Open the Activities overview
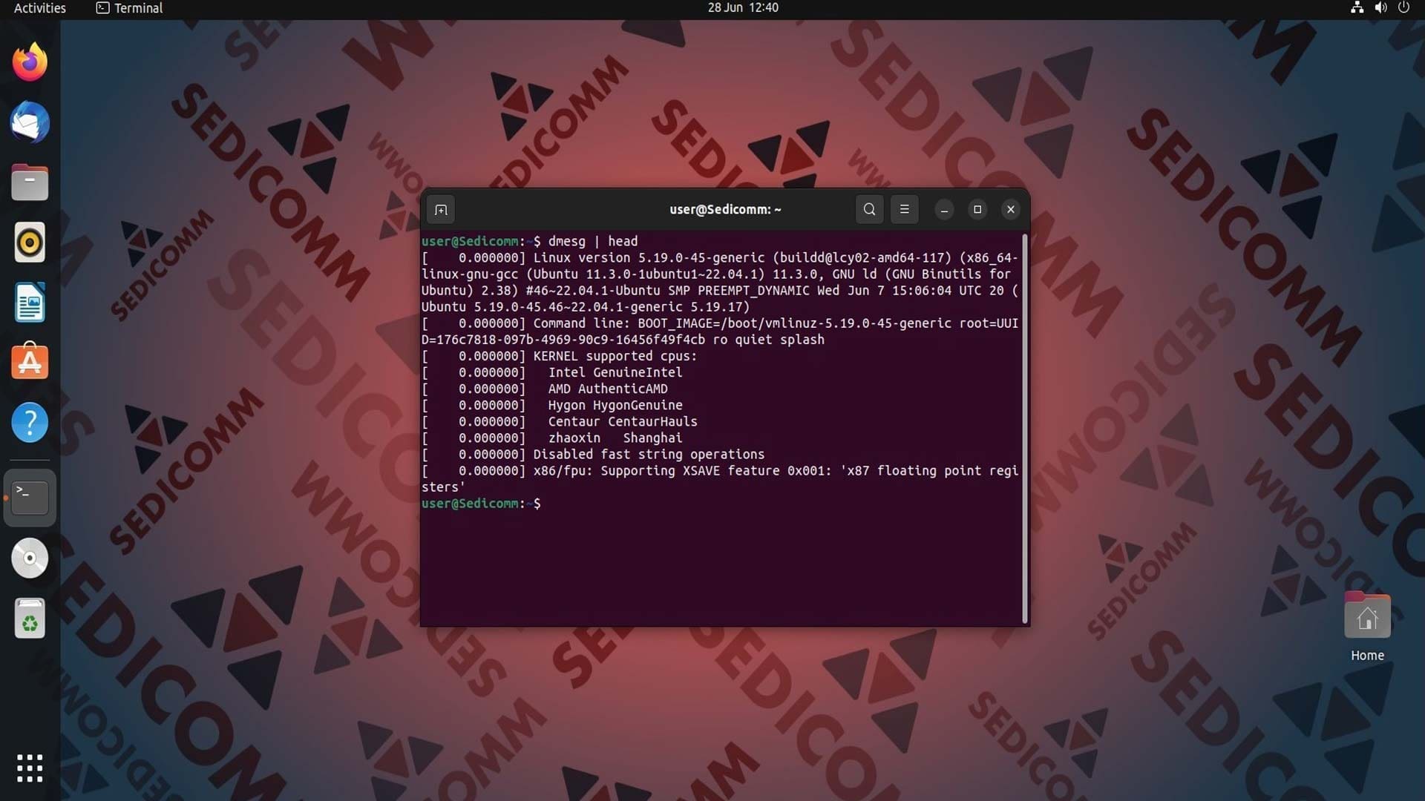Screen dimensions: 1425x801 click(x=40, y=8)
